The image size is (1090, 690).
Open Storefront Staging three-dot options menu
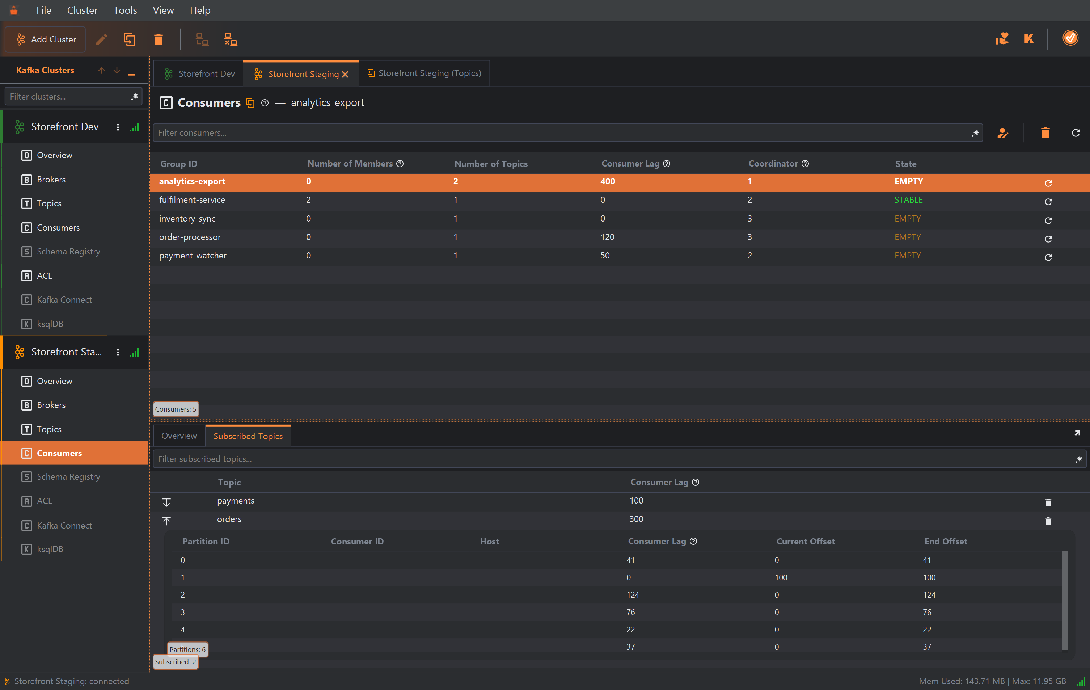point(118,352)
